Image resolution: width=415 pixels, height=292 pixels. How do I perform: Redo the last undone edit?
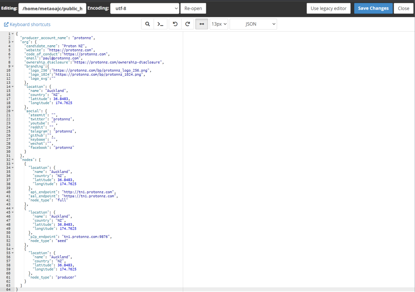point(188,24)
